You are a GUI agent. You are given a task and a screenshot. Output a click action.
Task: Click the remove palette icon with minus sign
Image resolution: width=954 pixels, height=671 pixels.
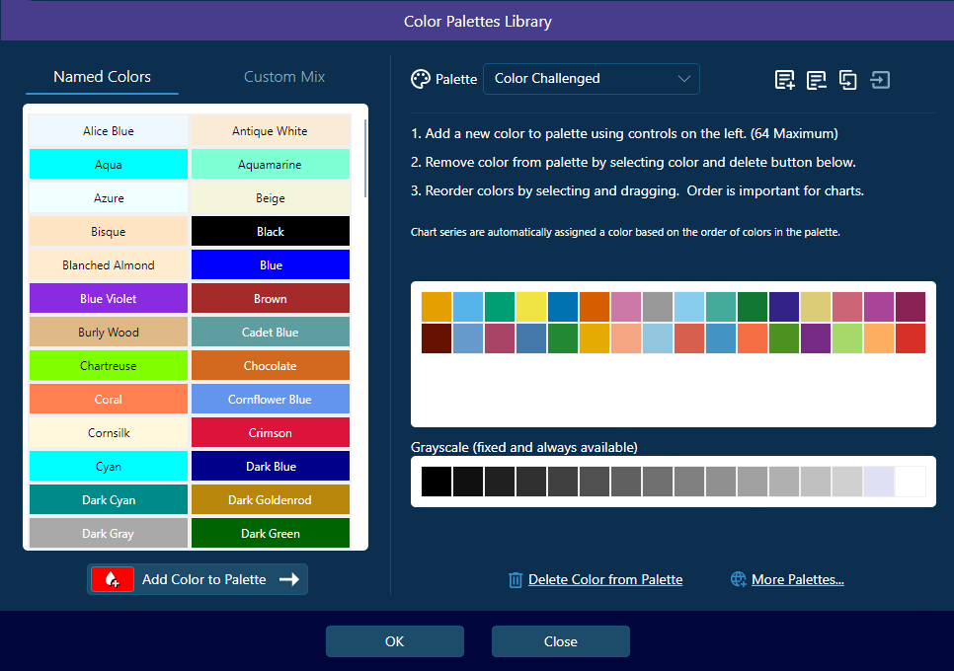pyautogui.click(x=816, y=80)
